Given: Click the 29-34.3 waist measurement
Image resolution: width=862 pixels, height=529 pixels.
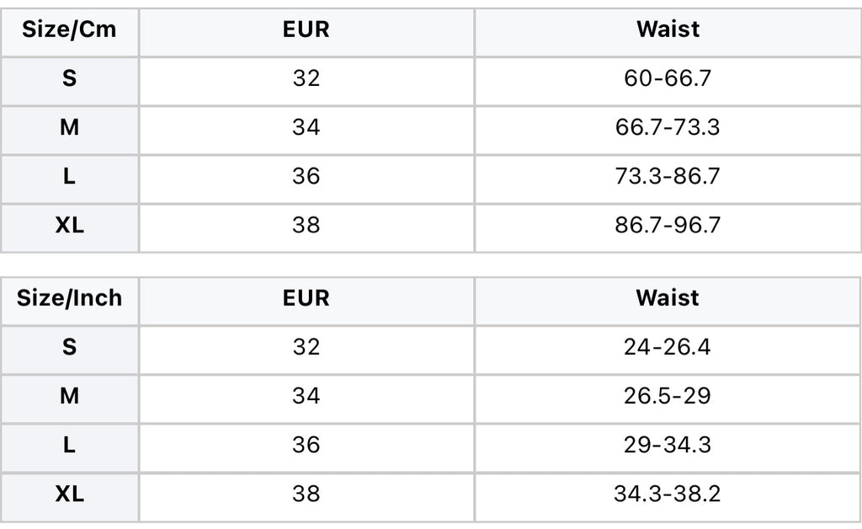Looking at the screenshot, I should coord(668,446).
